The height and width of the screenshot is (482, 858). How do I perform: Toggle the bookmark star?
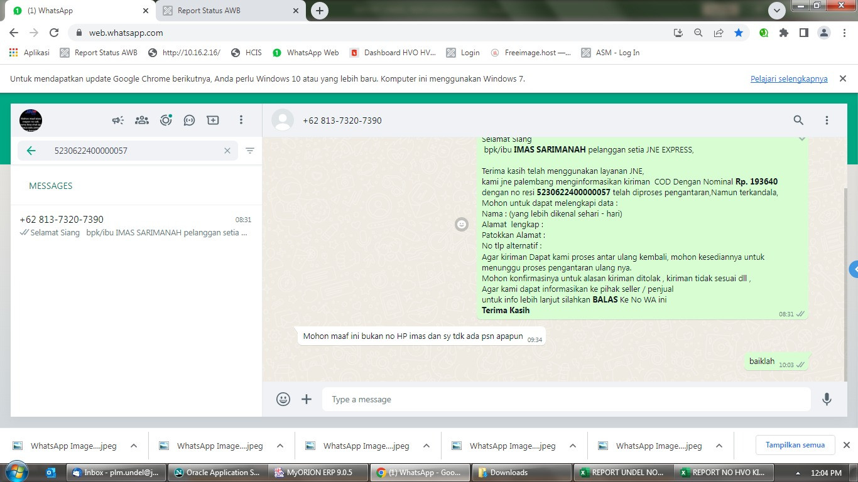point(739,33)
